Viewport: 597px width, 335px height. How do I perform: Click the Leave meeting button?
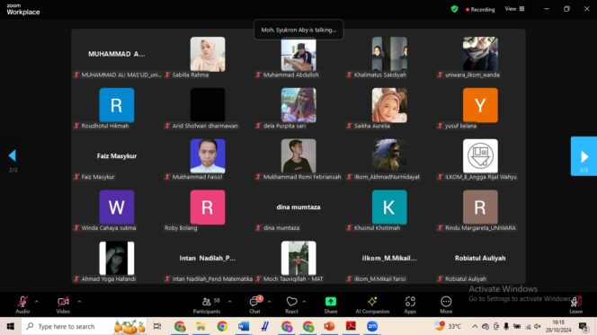(x=576, y=305)
